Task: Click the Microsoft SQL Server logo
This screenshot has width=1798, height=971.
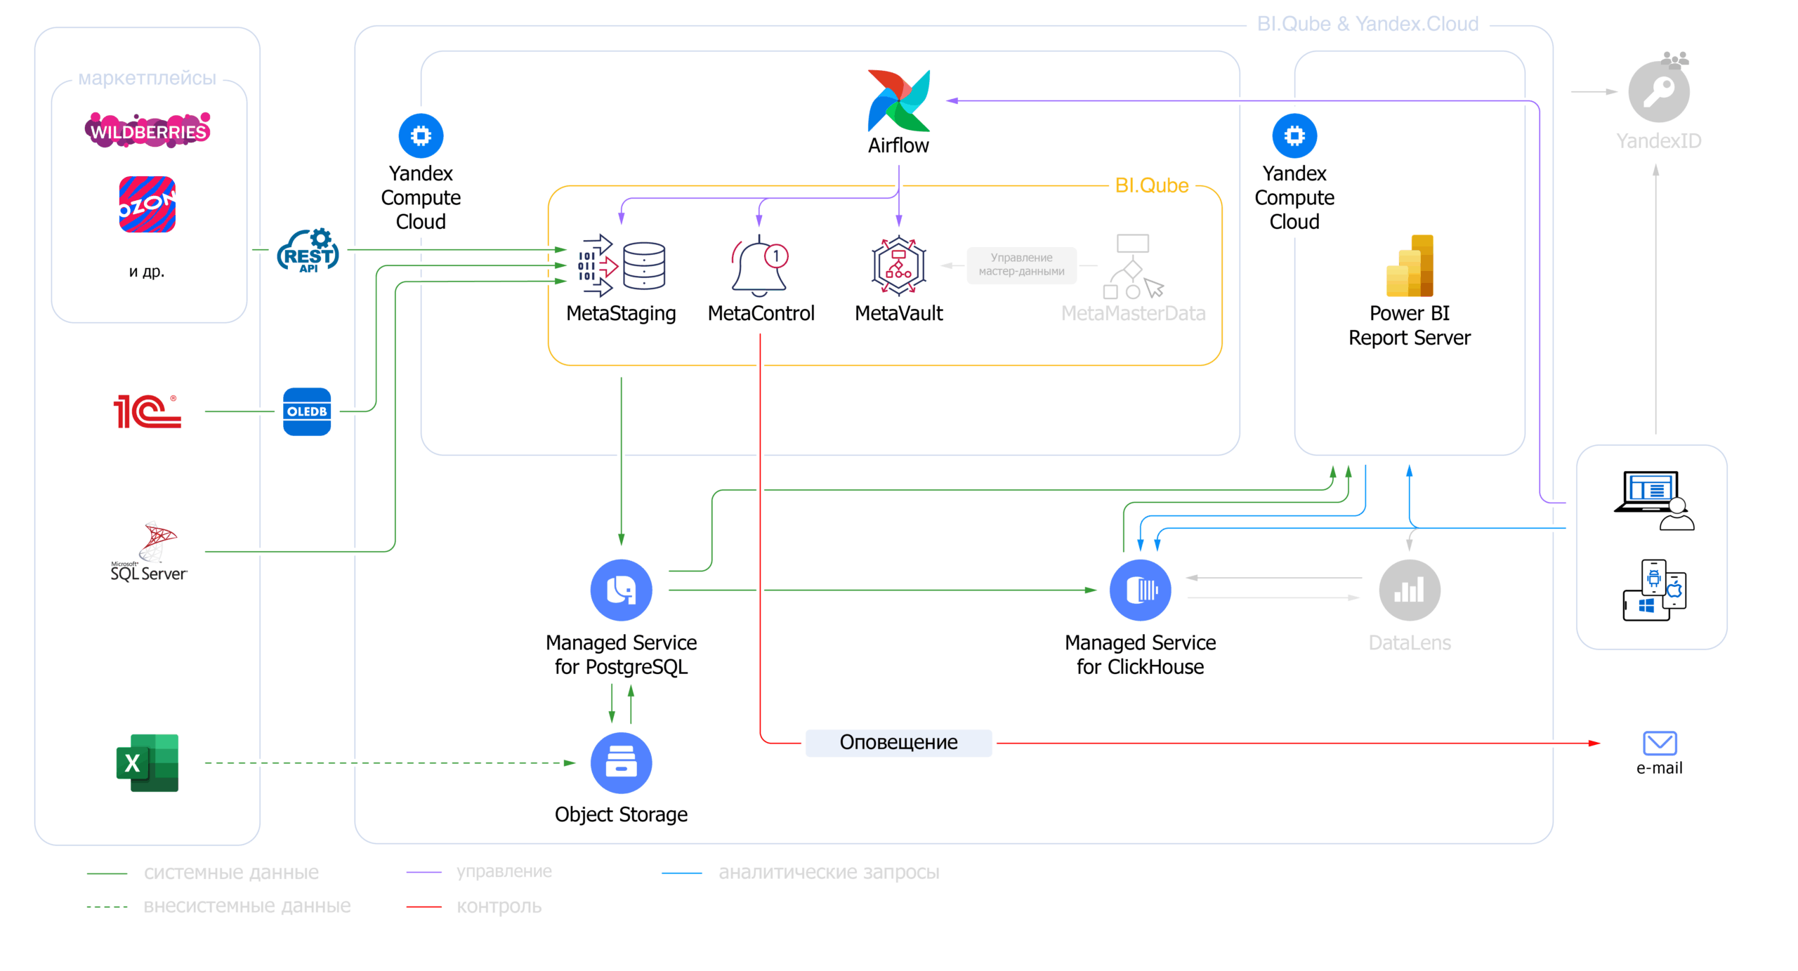Action: click(x=149, y=552)
